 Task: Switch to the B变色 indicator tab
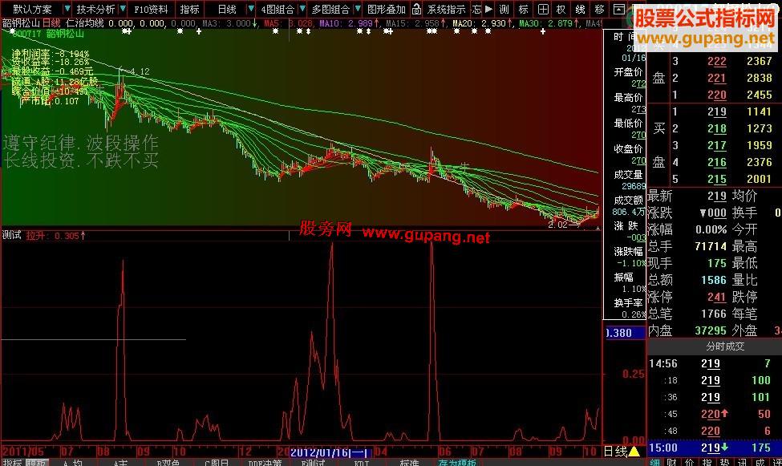click(168, 463)
